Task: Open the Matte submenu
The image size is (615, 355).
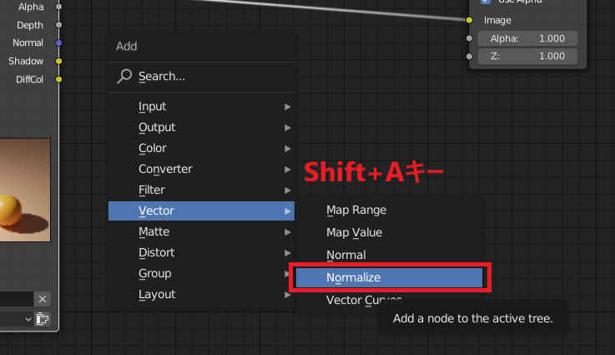Action: (201, 231)
